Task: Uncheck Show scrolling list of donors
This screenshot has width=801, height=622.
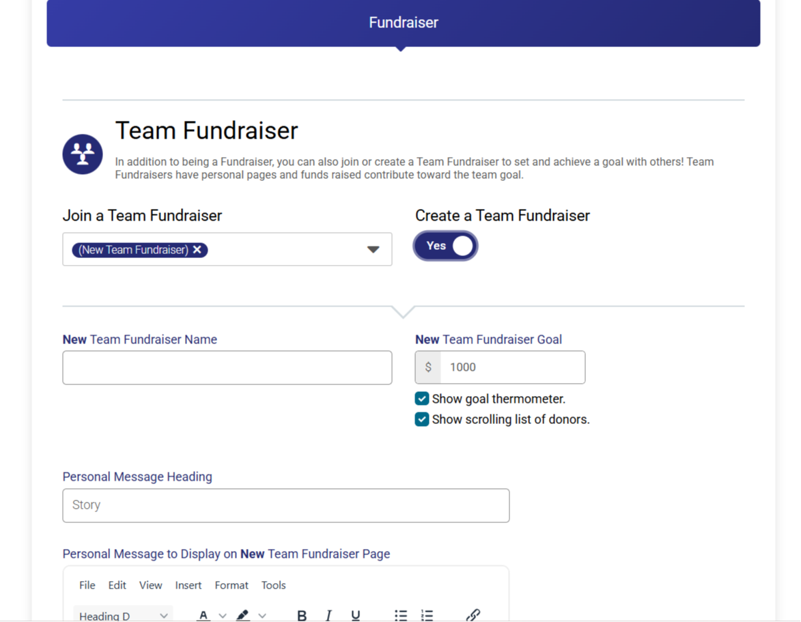Action: tap(422, 419)
